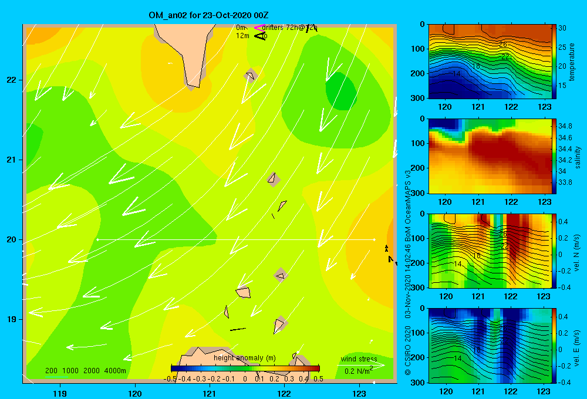Screen dimensions: 587x399
Task: Click the 'vel. E (m/s)' label
Action: click(576, 347)
